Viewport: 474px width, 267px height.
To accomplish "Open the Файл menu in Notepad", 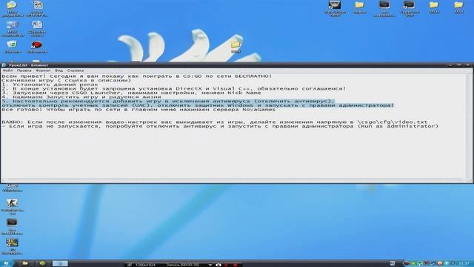I will coord(7,70).
